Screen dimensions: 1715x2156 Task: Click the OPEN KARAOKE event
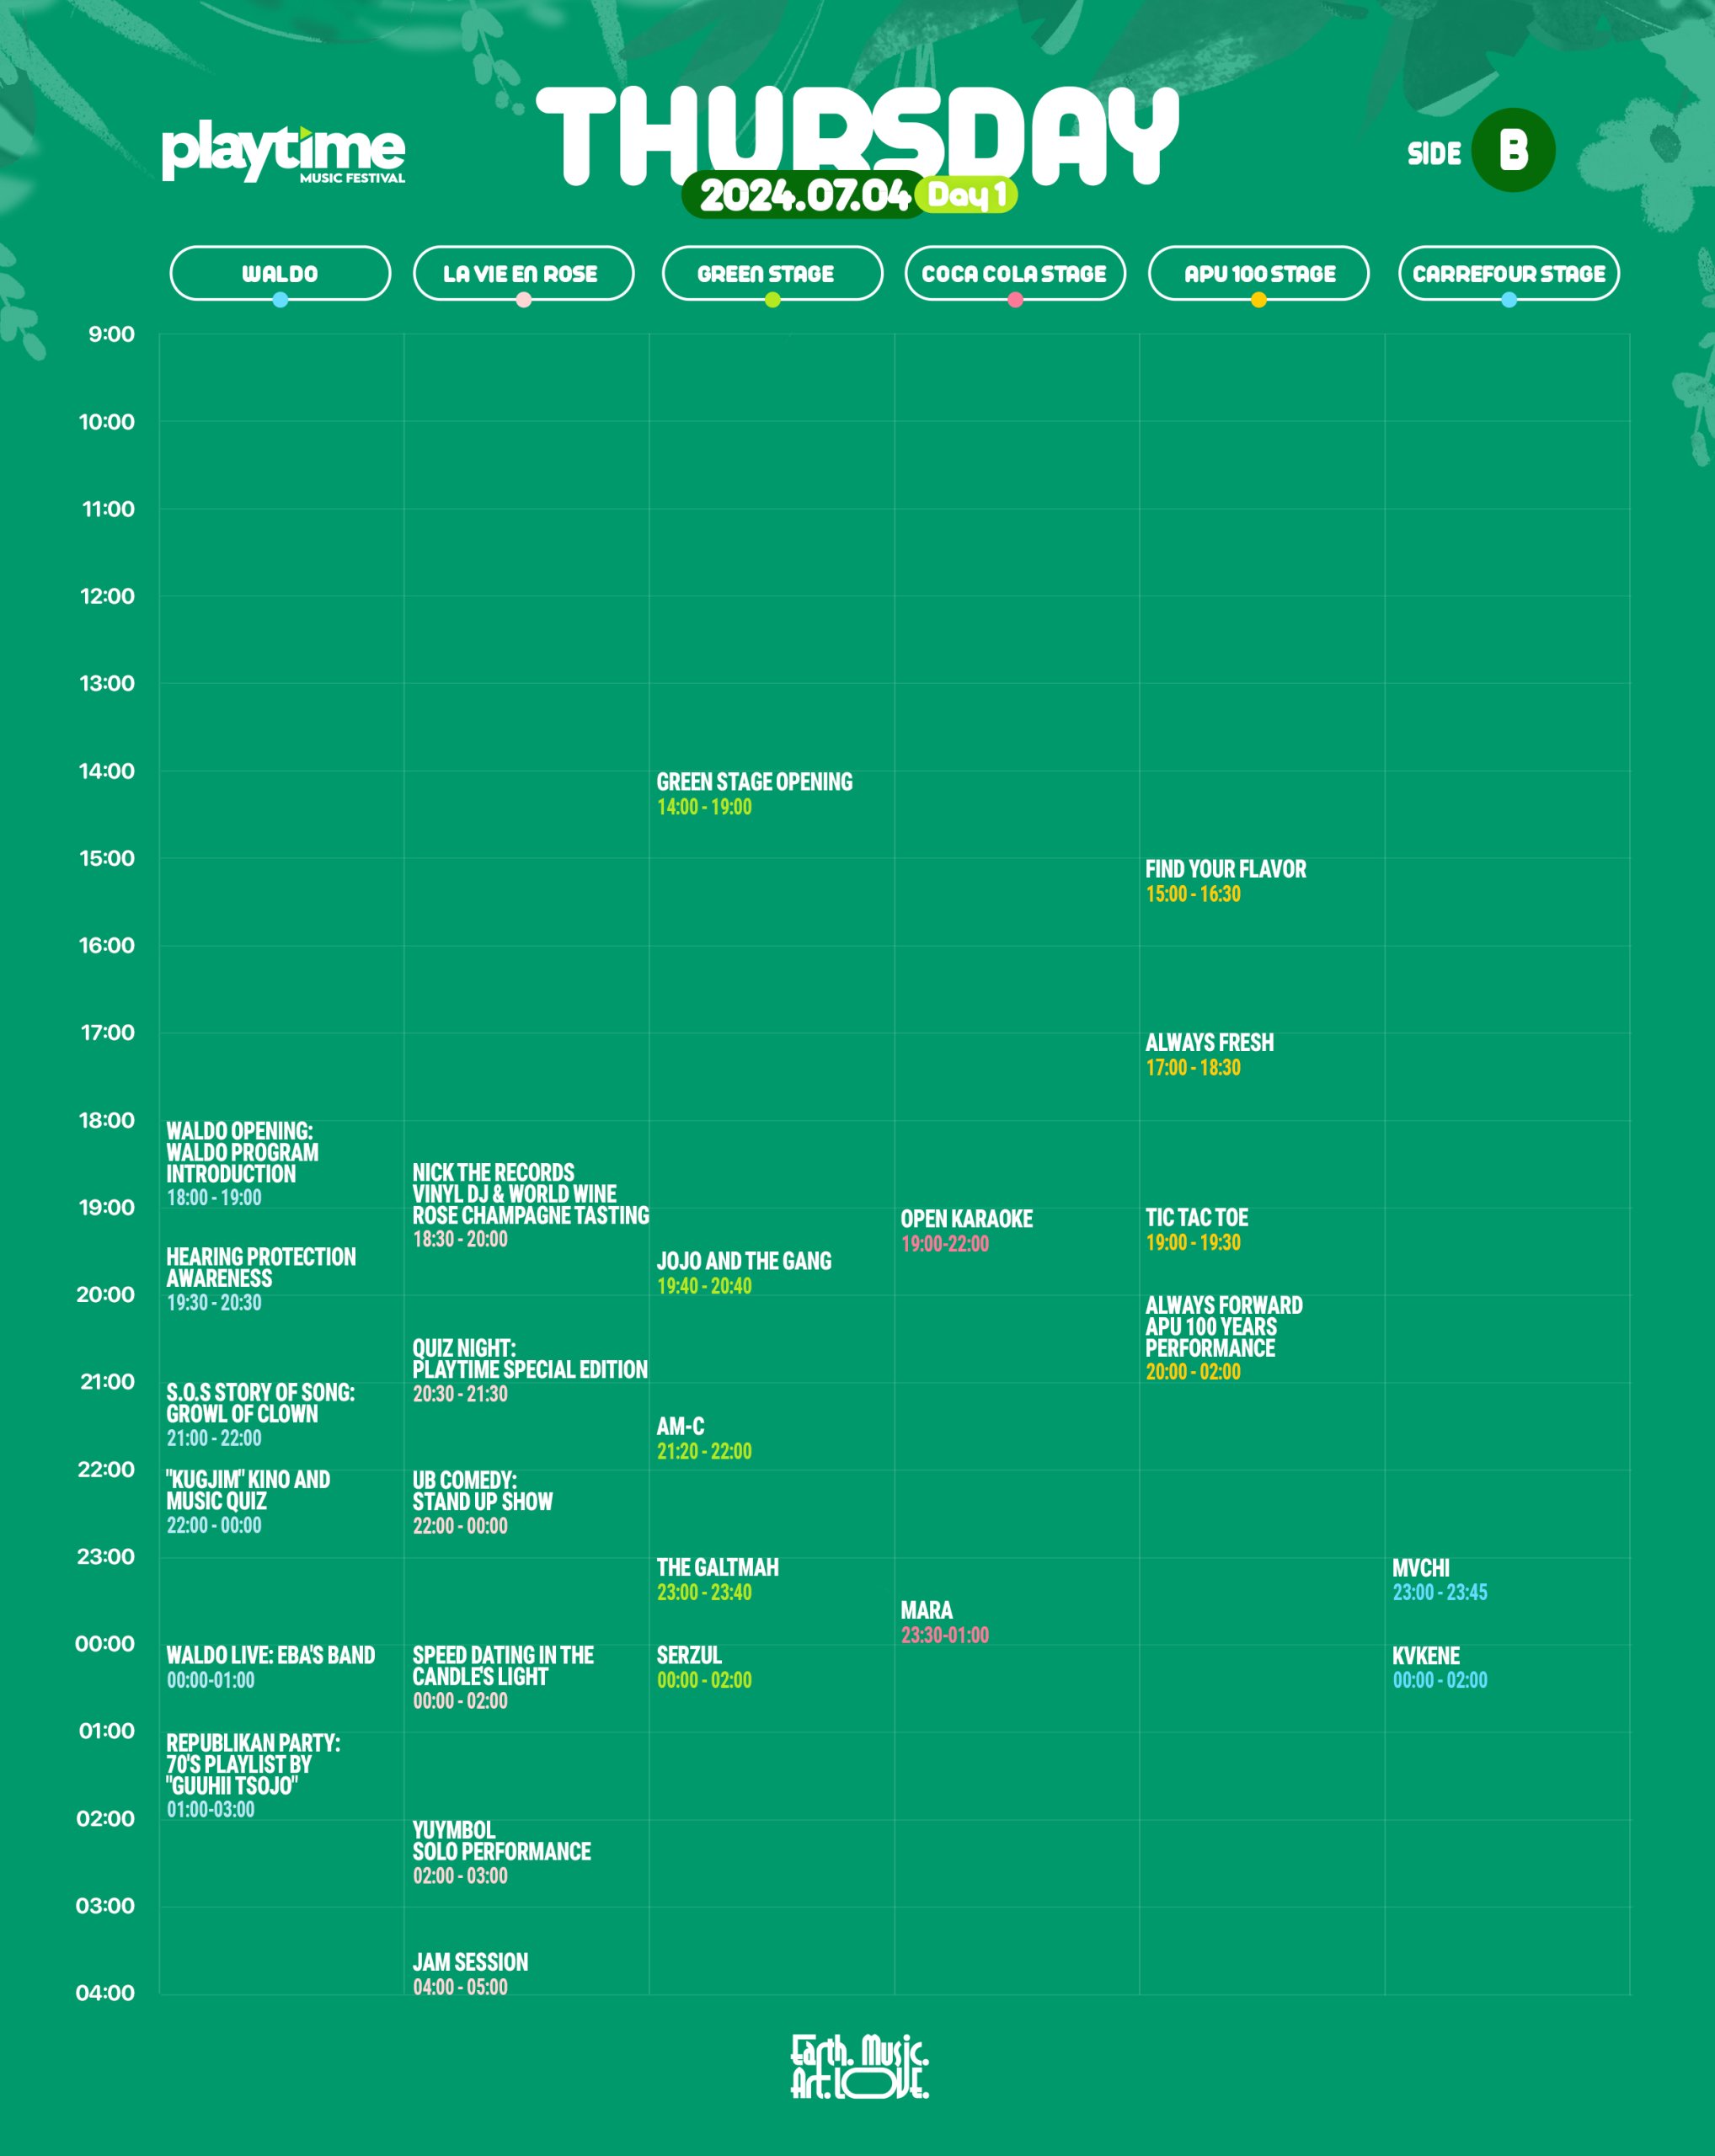[967, 1231]
